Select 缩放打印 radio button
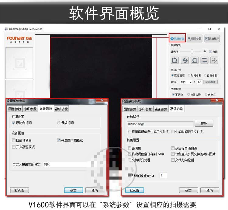The width and height of the screenshot is (228, 210). (59, 123)
